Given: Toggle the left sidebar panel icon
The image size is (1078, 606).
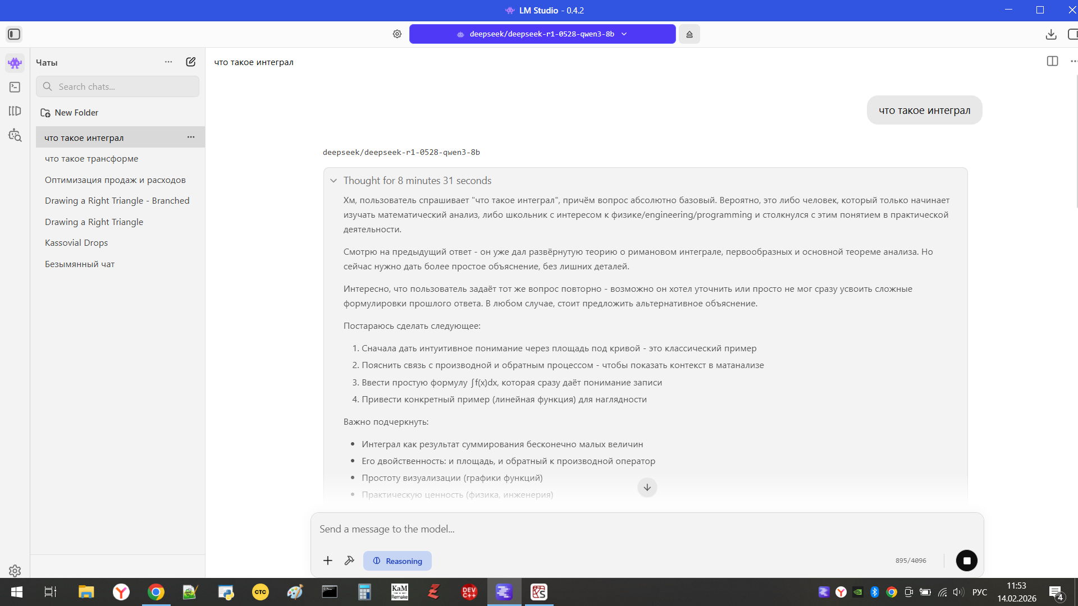Looking at the screenshot, I should click(x=14, y=34).
